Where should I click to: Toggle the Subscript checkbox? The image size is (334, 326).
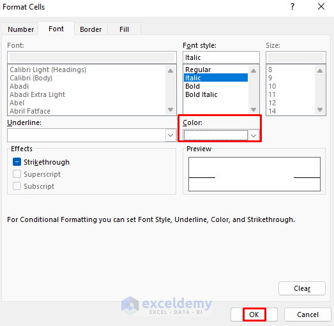[17, 186]
